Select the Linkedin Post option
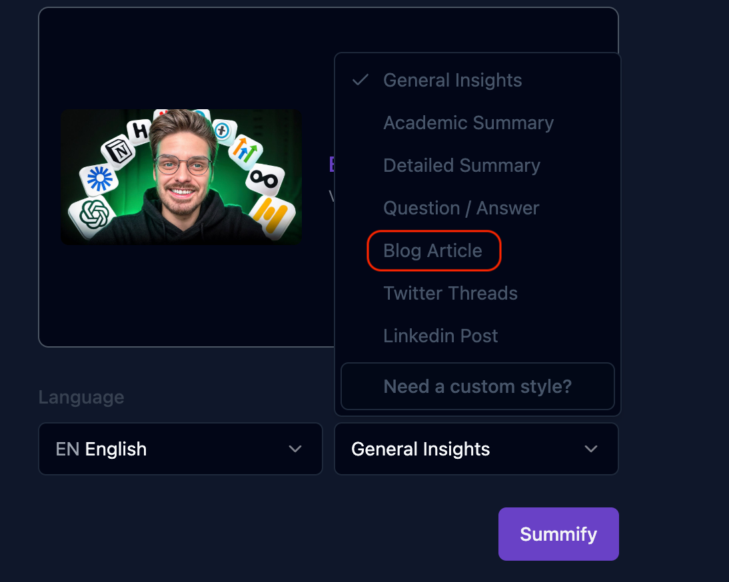Viewport: 729px width, 582px height. click(440, 336)
